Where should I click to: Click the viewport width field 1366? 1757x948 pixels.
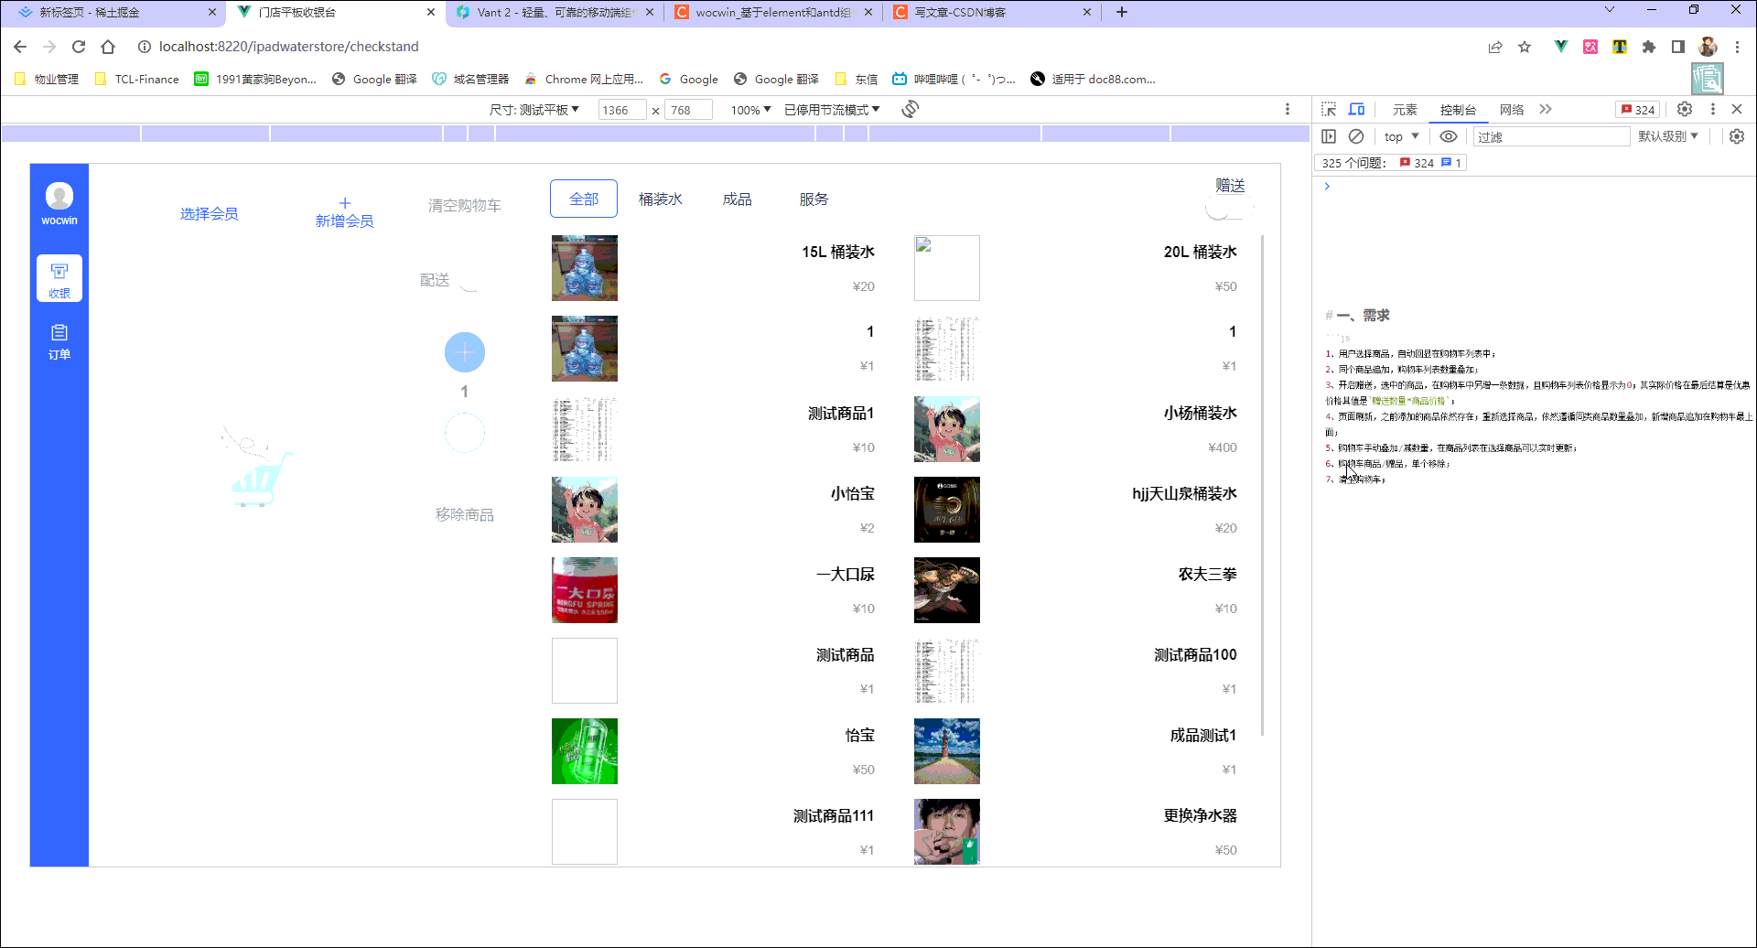point(622,110)
